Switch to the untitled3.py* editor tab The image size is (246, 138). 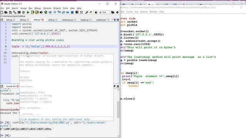(x=101, y=20)
